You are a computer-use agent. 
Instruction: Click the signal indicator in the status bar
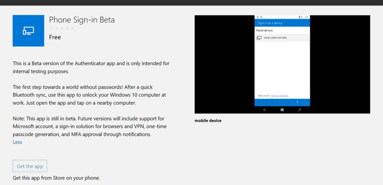[x=261, y=17]
